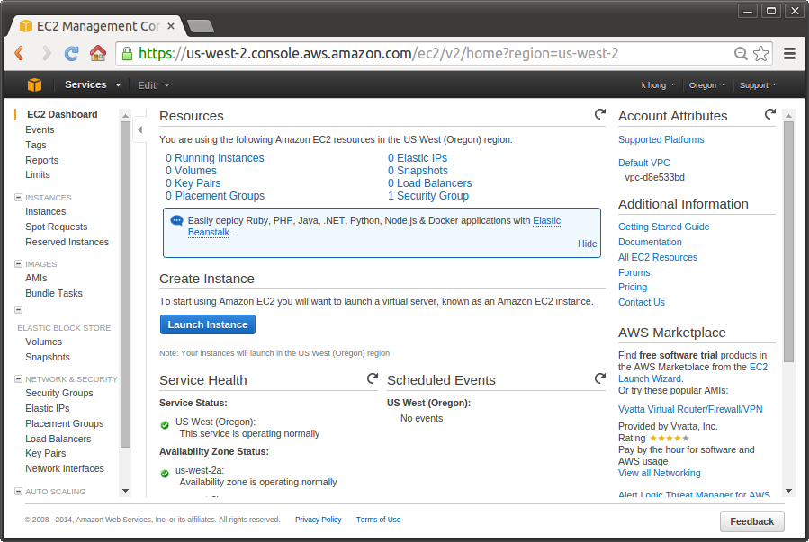Click the sidebar scrollbar down arrow
Screen dimensions: 809x542
click(125, 491)
